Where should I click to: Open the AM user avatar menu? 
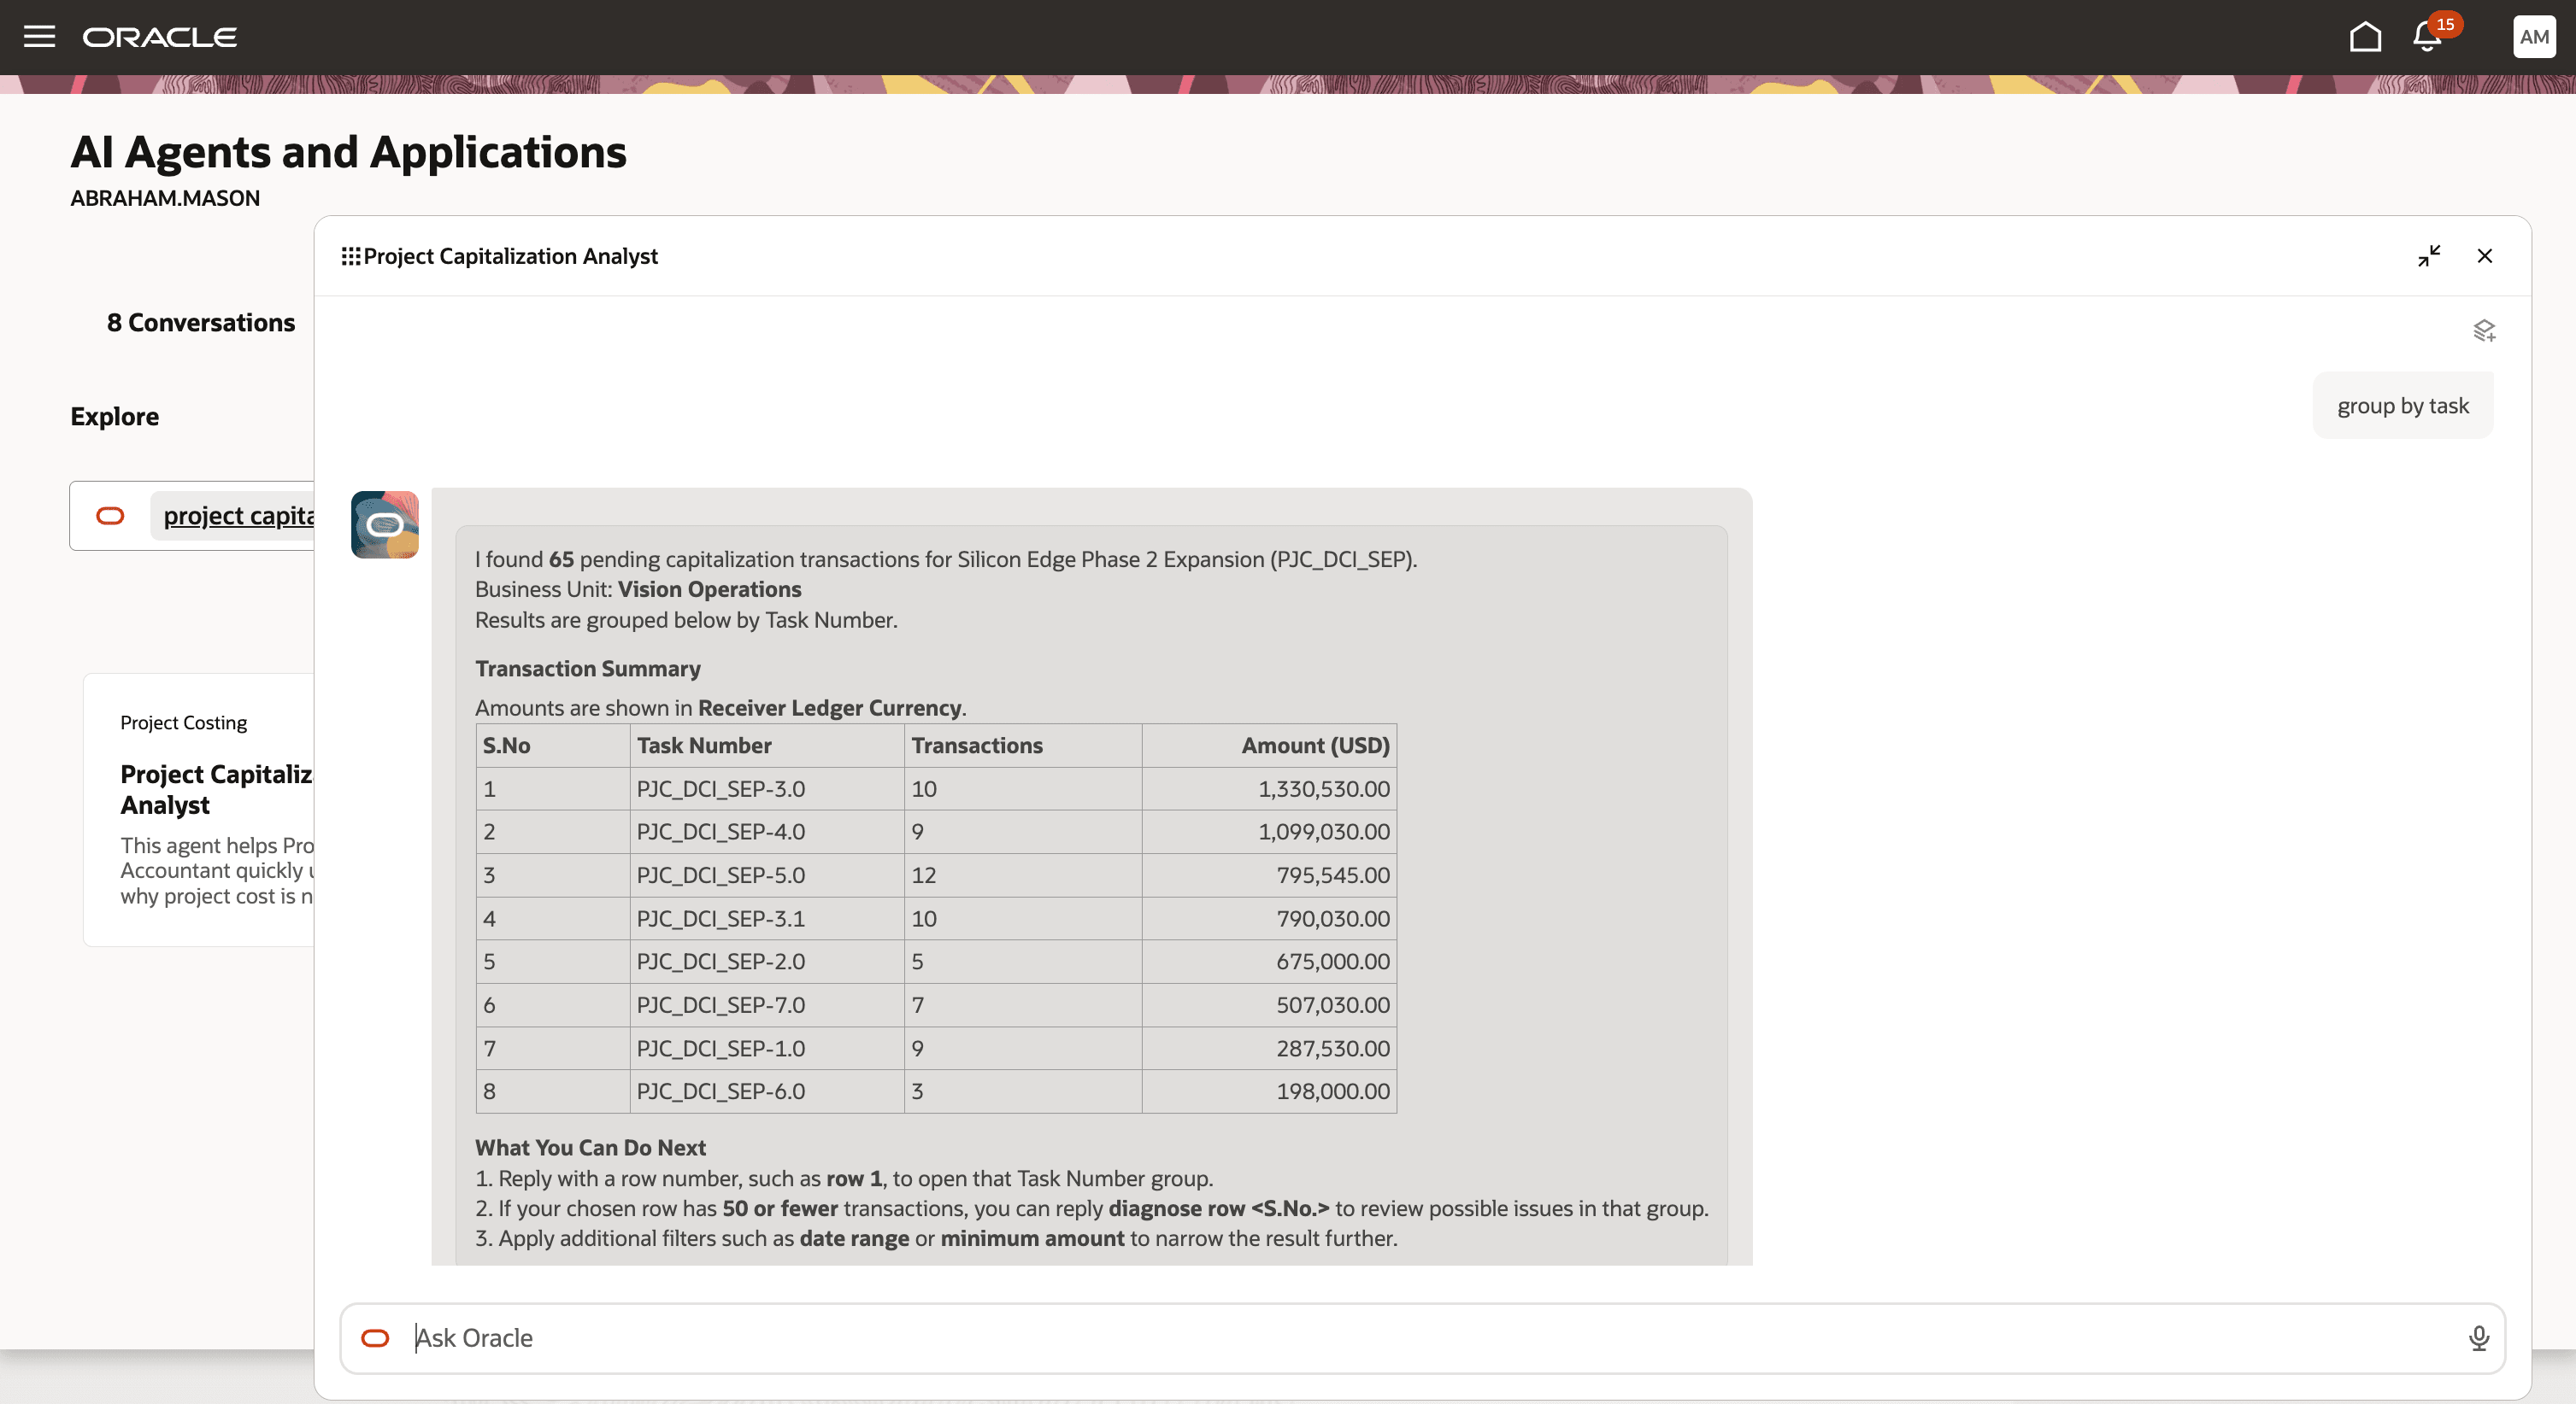2533,37
